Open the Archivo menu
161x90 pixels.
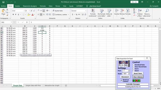coord(3,6)
